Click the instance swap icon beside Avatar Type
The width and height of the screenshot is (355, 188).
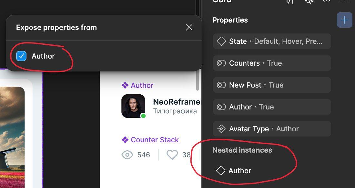pyautogui.click(x=221, y=129)
